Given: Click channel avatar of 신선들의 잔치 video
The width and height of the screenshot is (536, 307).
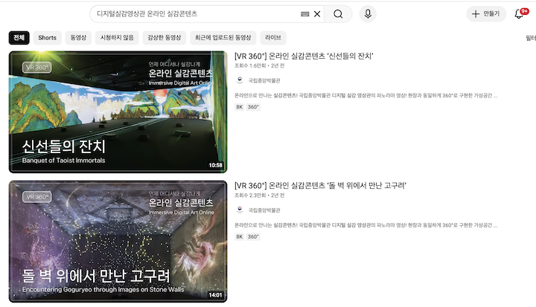Looking at the screenshot, I should [240, 80].
